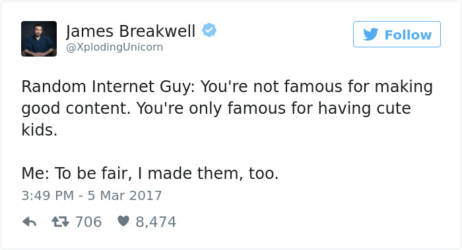View the 706 retweets count
The image size is (462, 250).
(x=88, y=222)
